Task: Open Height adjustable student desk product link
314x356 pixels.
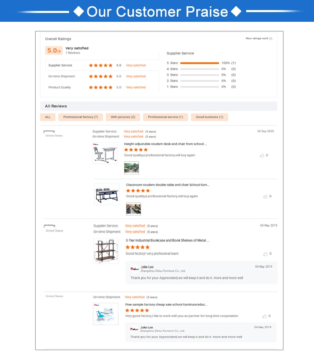Action: pyautogui.click(x=165, y=144)
